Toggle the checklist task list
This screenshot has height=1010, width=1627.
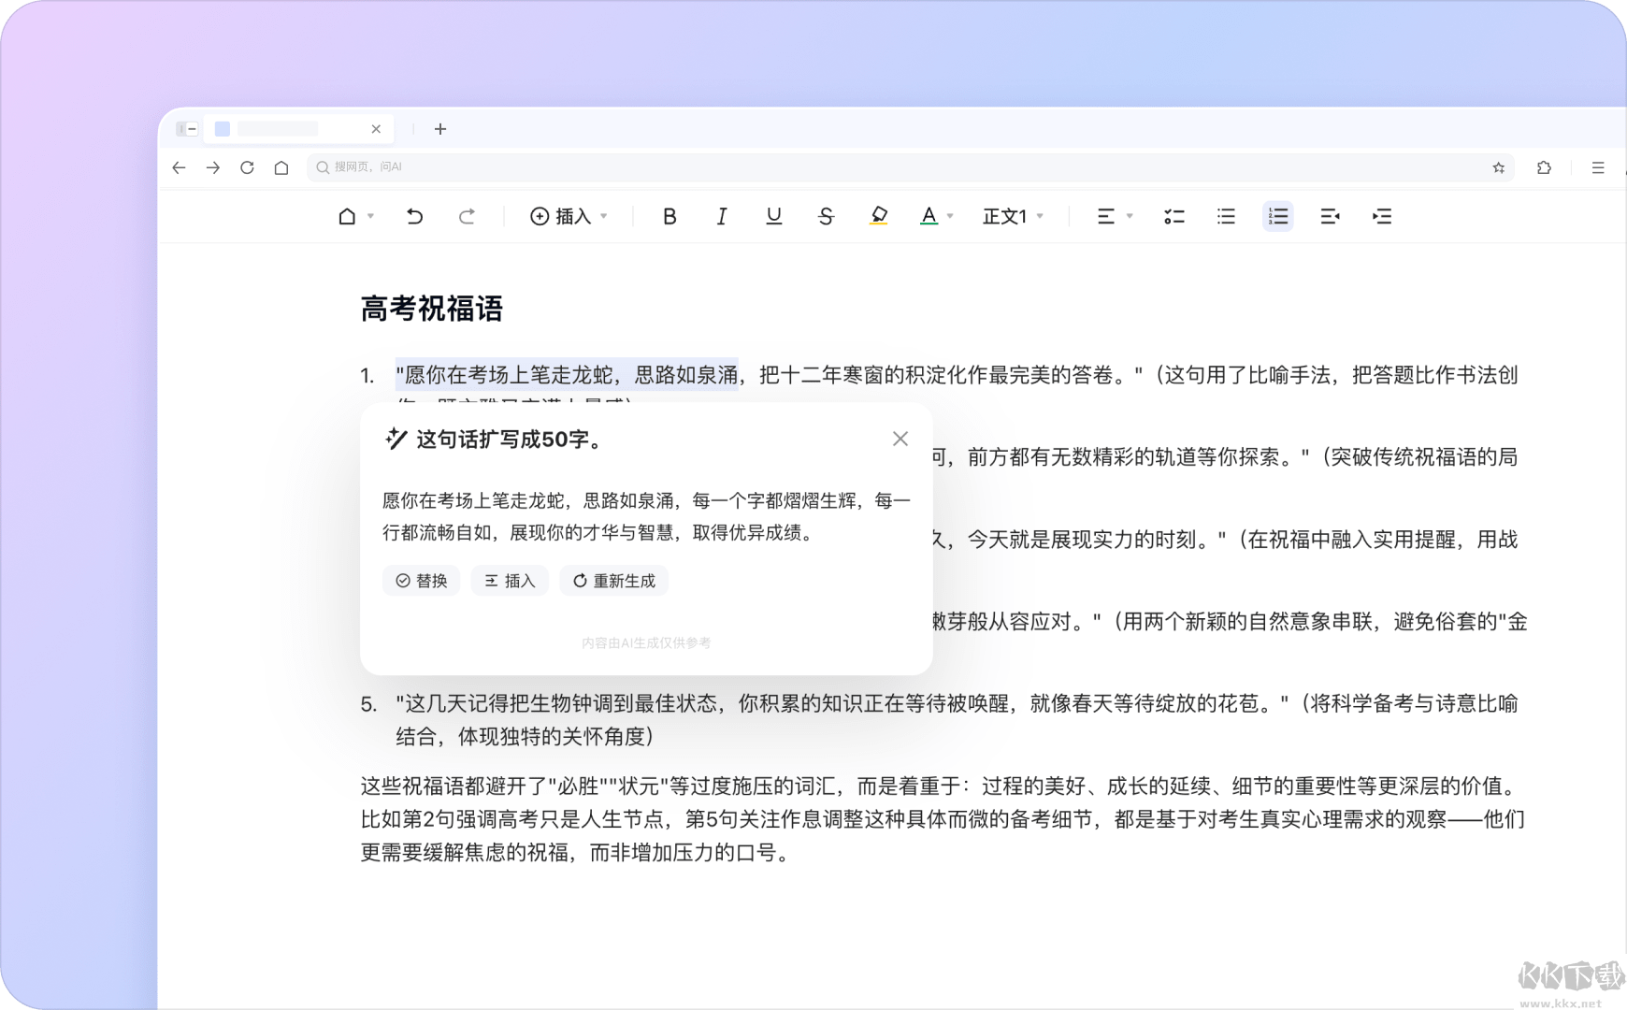pos(1173,217)
